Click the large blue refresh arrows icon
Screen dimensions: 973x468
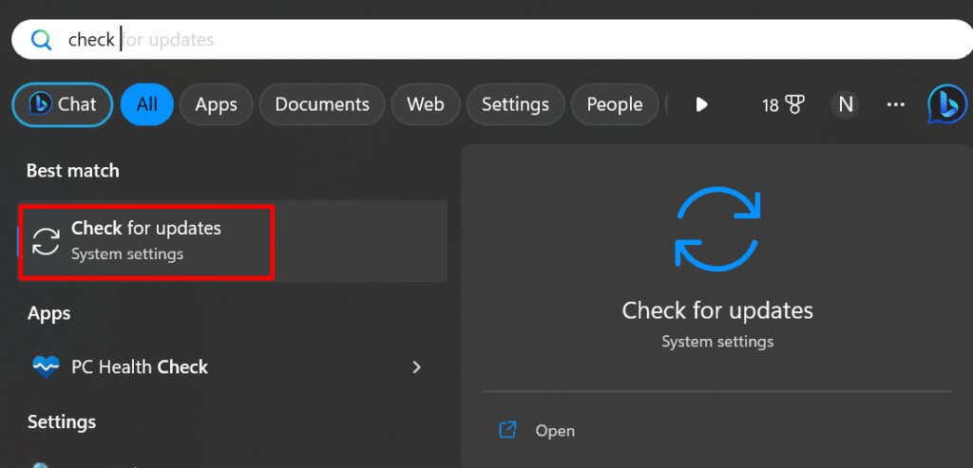coord(717,229)
